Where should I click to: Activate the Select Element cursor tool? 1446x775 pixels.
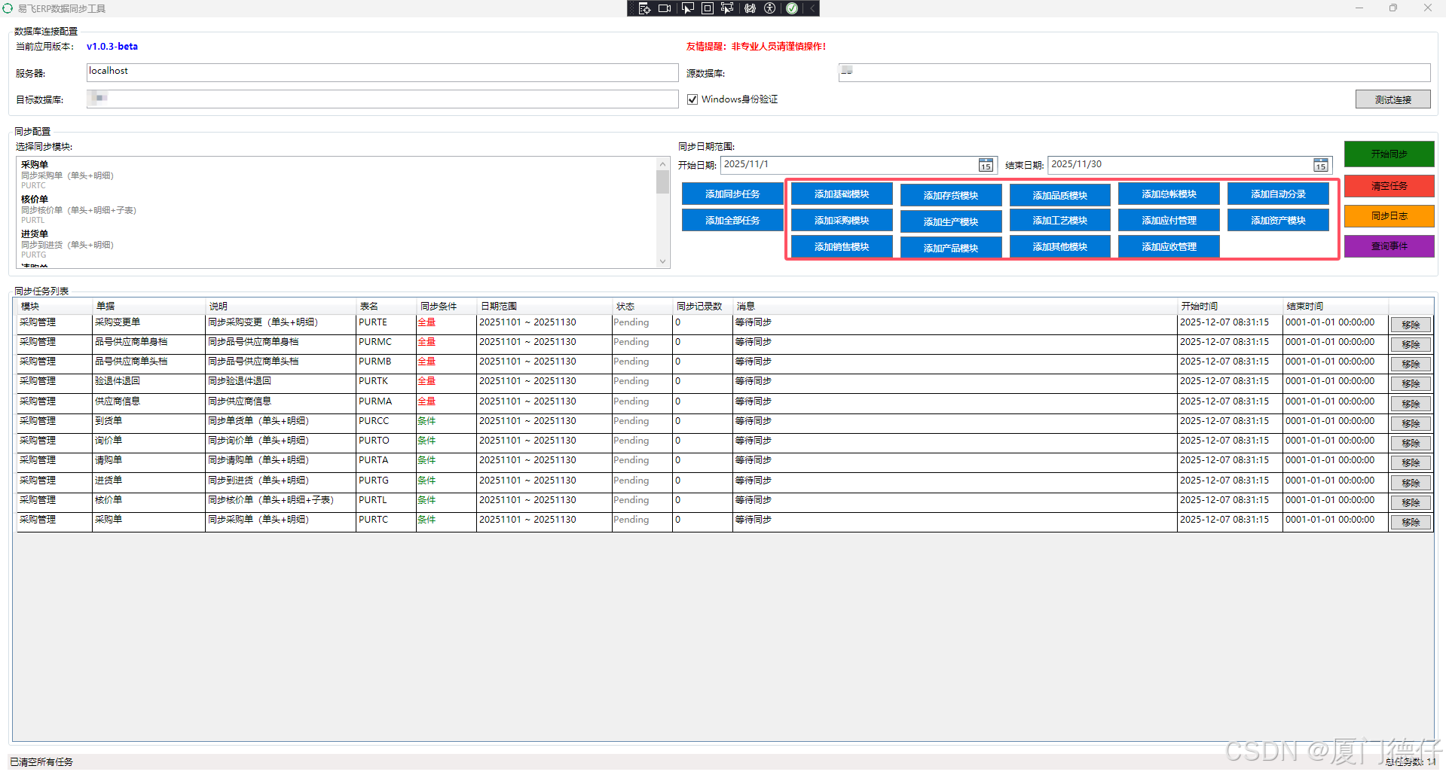[687, 8]
